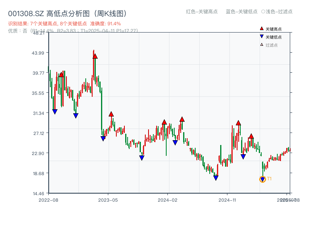Select the deepest blue triangle near 18.68 low
Viewport: 322px width, 241px height.
coord(216,177)
